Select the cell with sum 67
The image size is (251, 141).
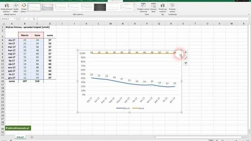[50, 78]
